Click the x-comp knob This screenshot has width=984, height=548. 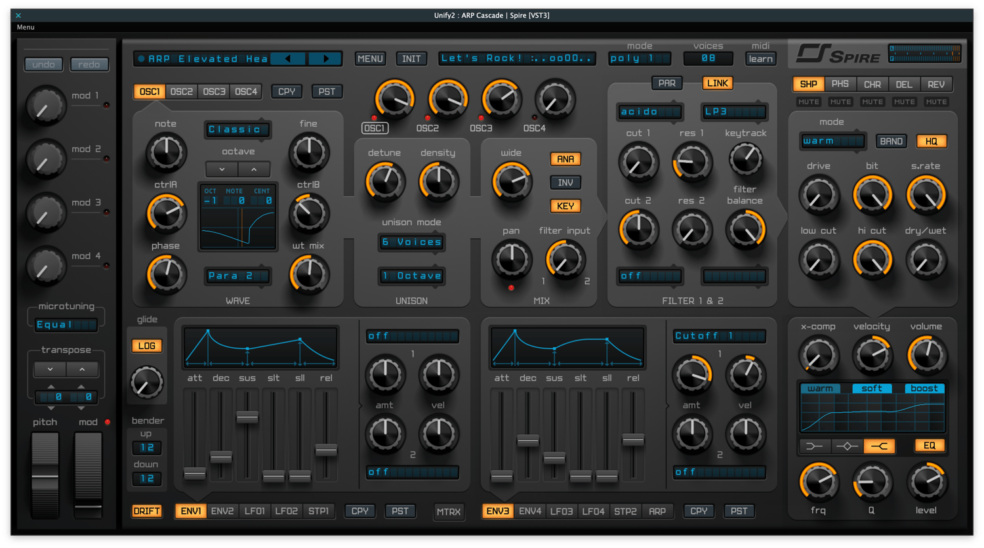pos(819,355)
